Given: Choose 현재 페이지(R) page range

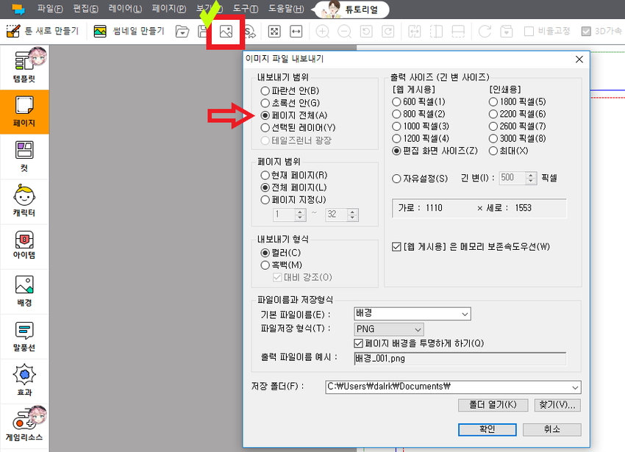Looking at the screenshot, I should [x=294, y=176].
